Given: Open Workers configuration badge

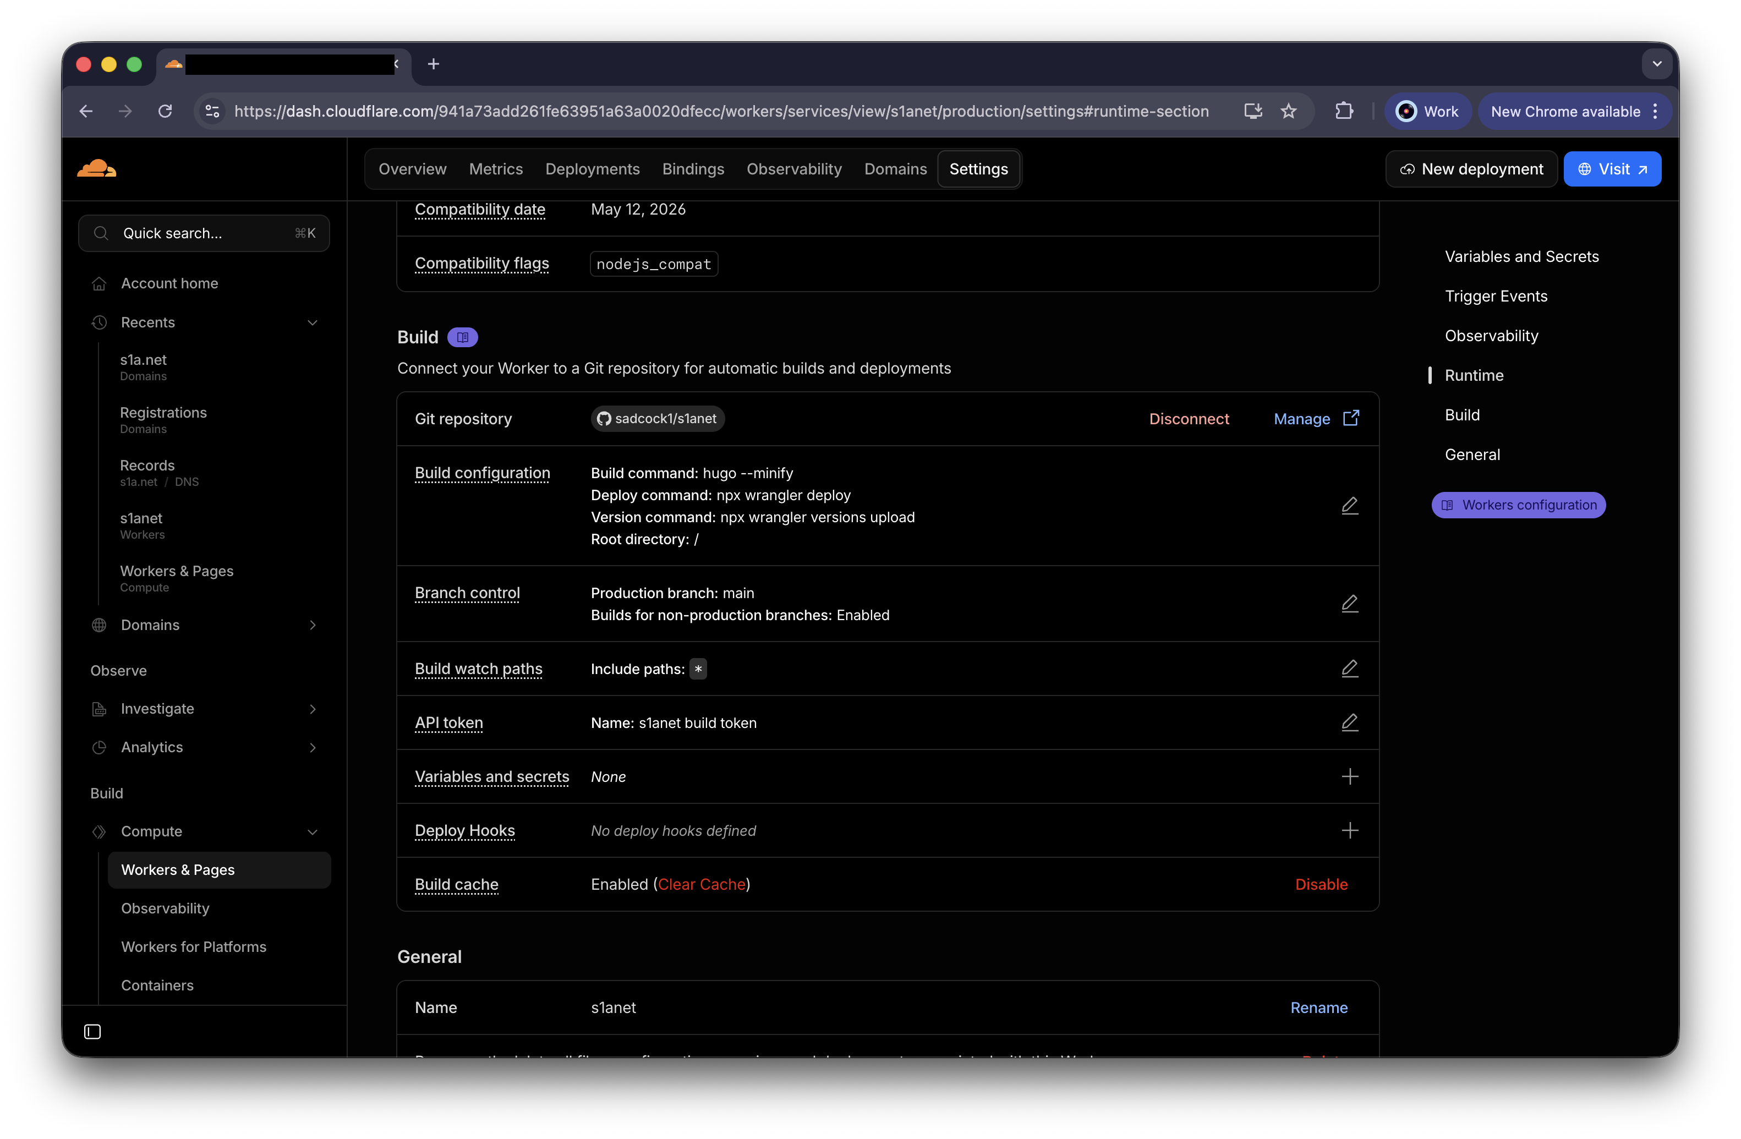Looking at the screenshot, I should tap(1518, 505).
